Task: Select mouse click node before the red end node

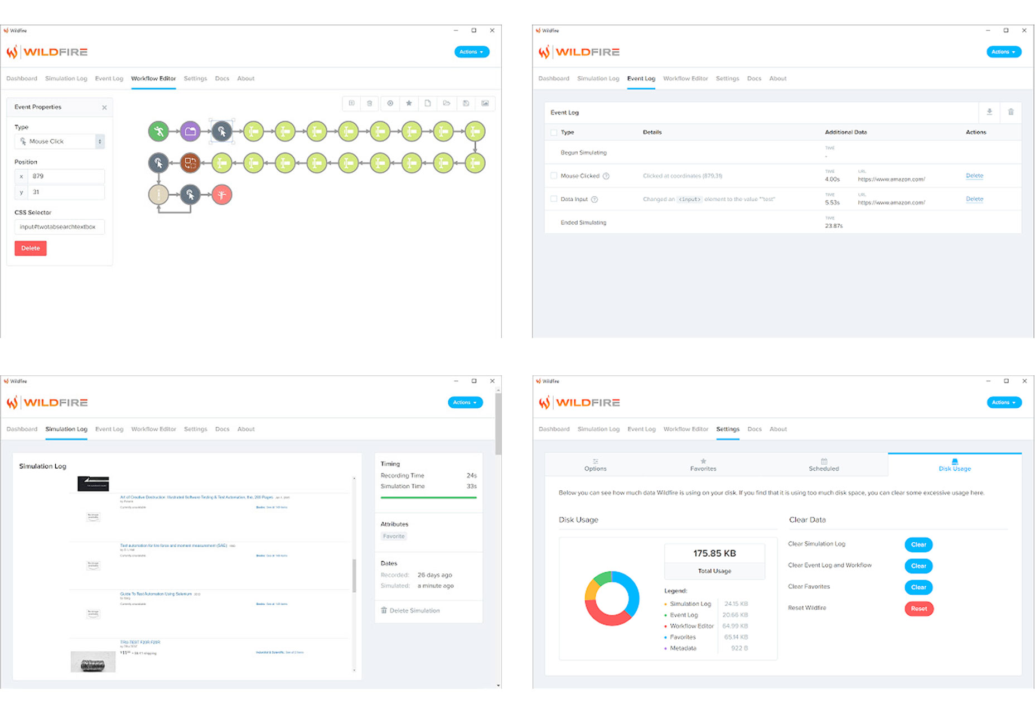Action: 190,195
